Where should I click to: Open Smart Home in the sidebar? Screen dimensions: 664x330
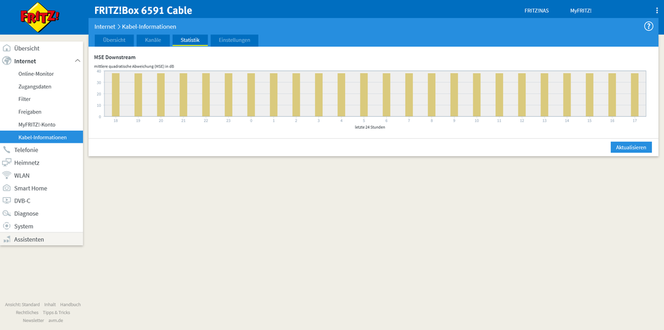tap(41, 188)
